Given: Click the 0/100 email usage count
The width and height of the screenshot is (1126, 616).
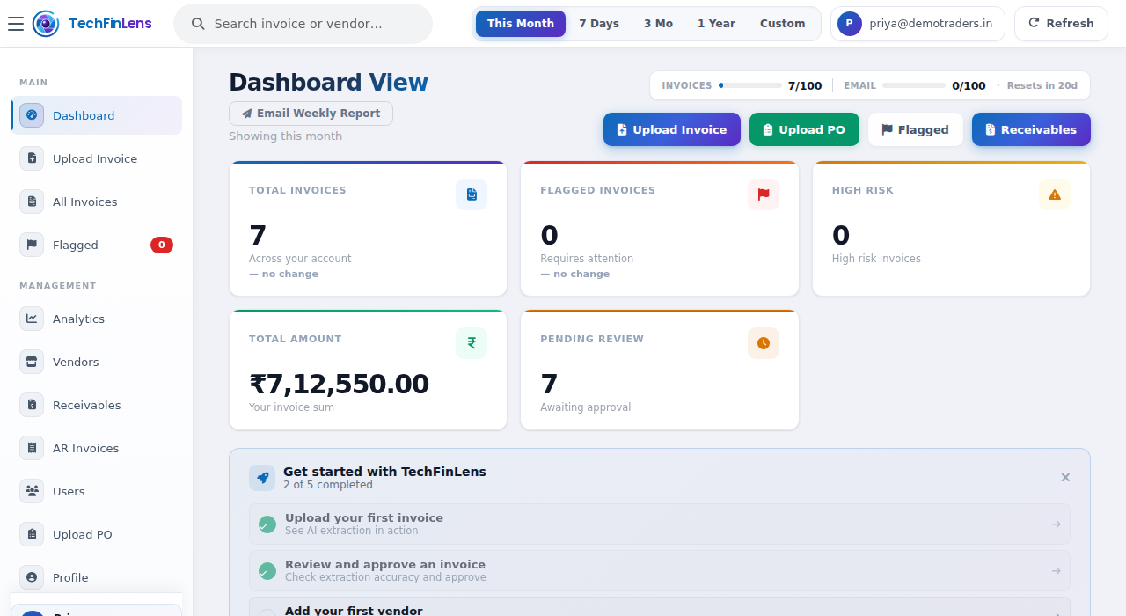Looking at the screenshot, I should coord(969,85).
